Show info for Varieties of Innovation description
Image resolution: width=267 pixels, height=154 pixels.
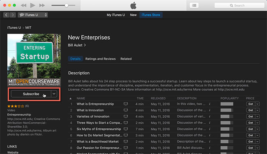click(x=209, y=116)
